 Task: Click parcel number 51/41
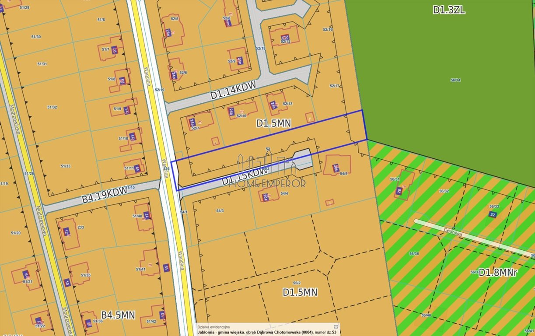140,269
